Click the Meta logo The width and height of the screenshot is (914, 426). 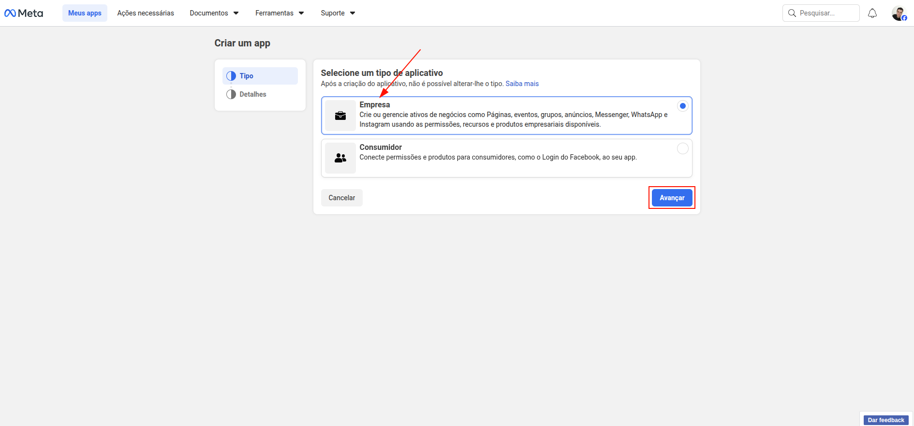click(24, 13)
